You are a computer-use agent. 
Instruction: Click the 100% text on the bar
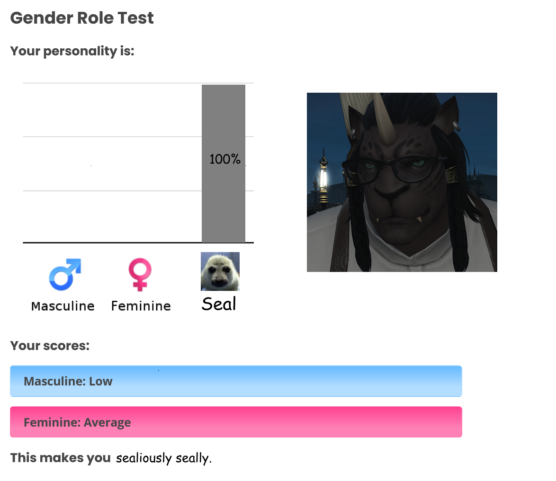(225, 159)
